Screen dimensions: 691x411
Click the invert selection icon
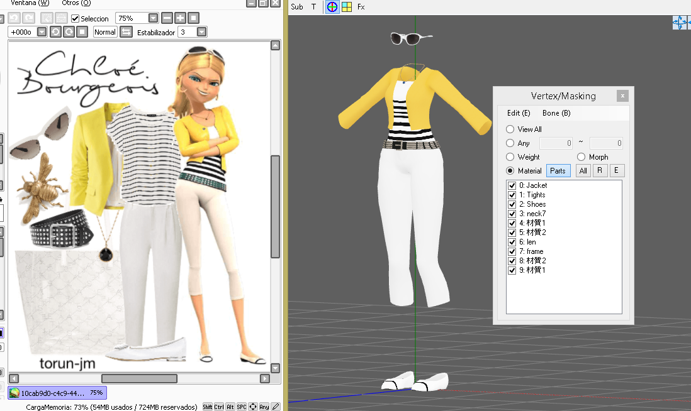point(61,18)
